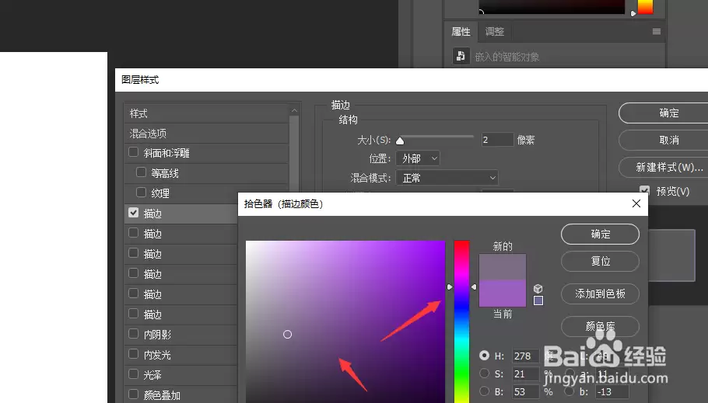Enable the 内发光 checkbox
The width and height of the screenshot is (708, 403).
[x=133, y=354]
